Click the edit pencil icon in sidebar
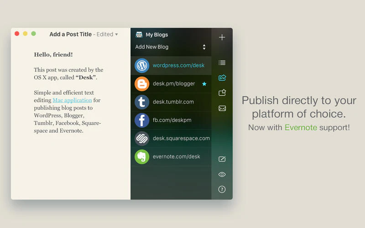 (x=222, y=159)
